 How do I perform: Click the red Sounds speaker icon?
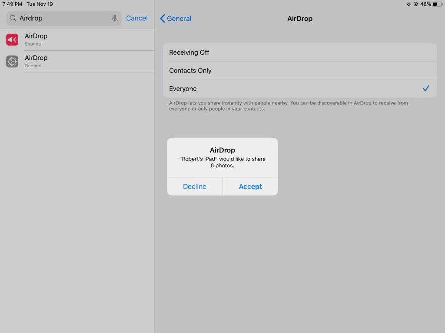[x=12, y=39]
